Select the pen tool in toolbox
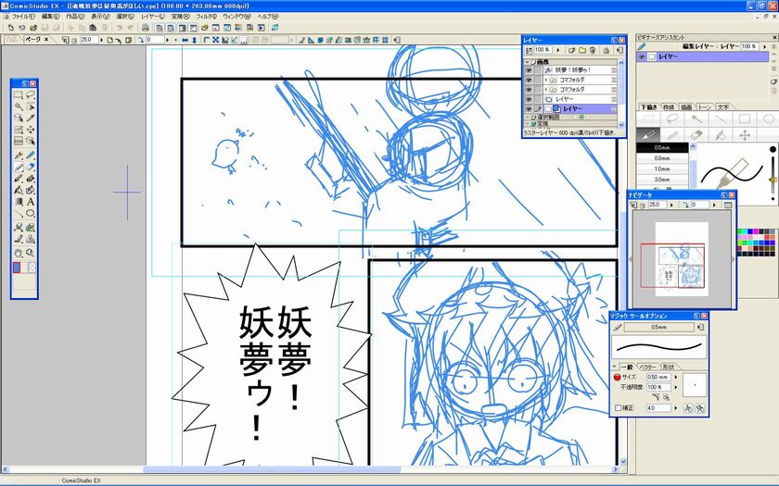This screenshot has height=486, width=779. 19,156
